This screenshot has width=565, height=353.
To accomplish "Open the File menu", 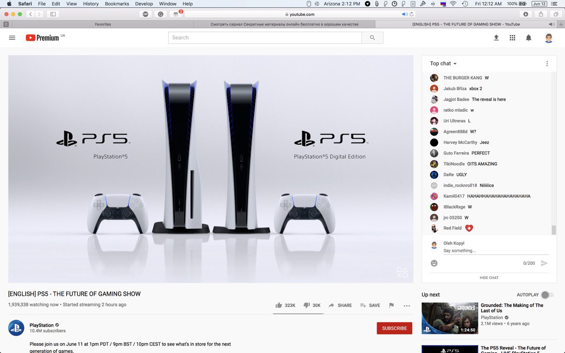I will [x=42, y=4].
